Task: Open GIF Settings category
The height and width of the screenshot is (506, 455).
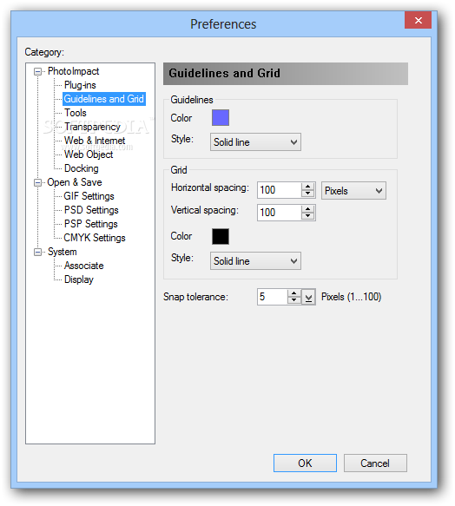Action: coord(89,196)
